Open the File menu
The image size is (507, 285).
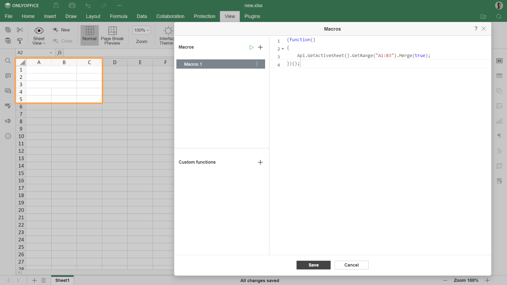[x=9, y=16]
